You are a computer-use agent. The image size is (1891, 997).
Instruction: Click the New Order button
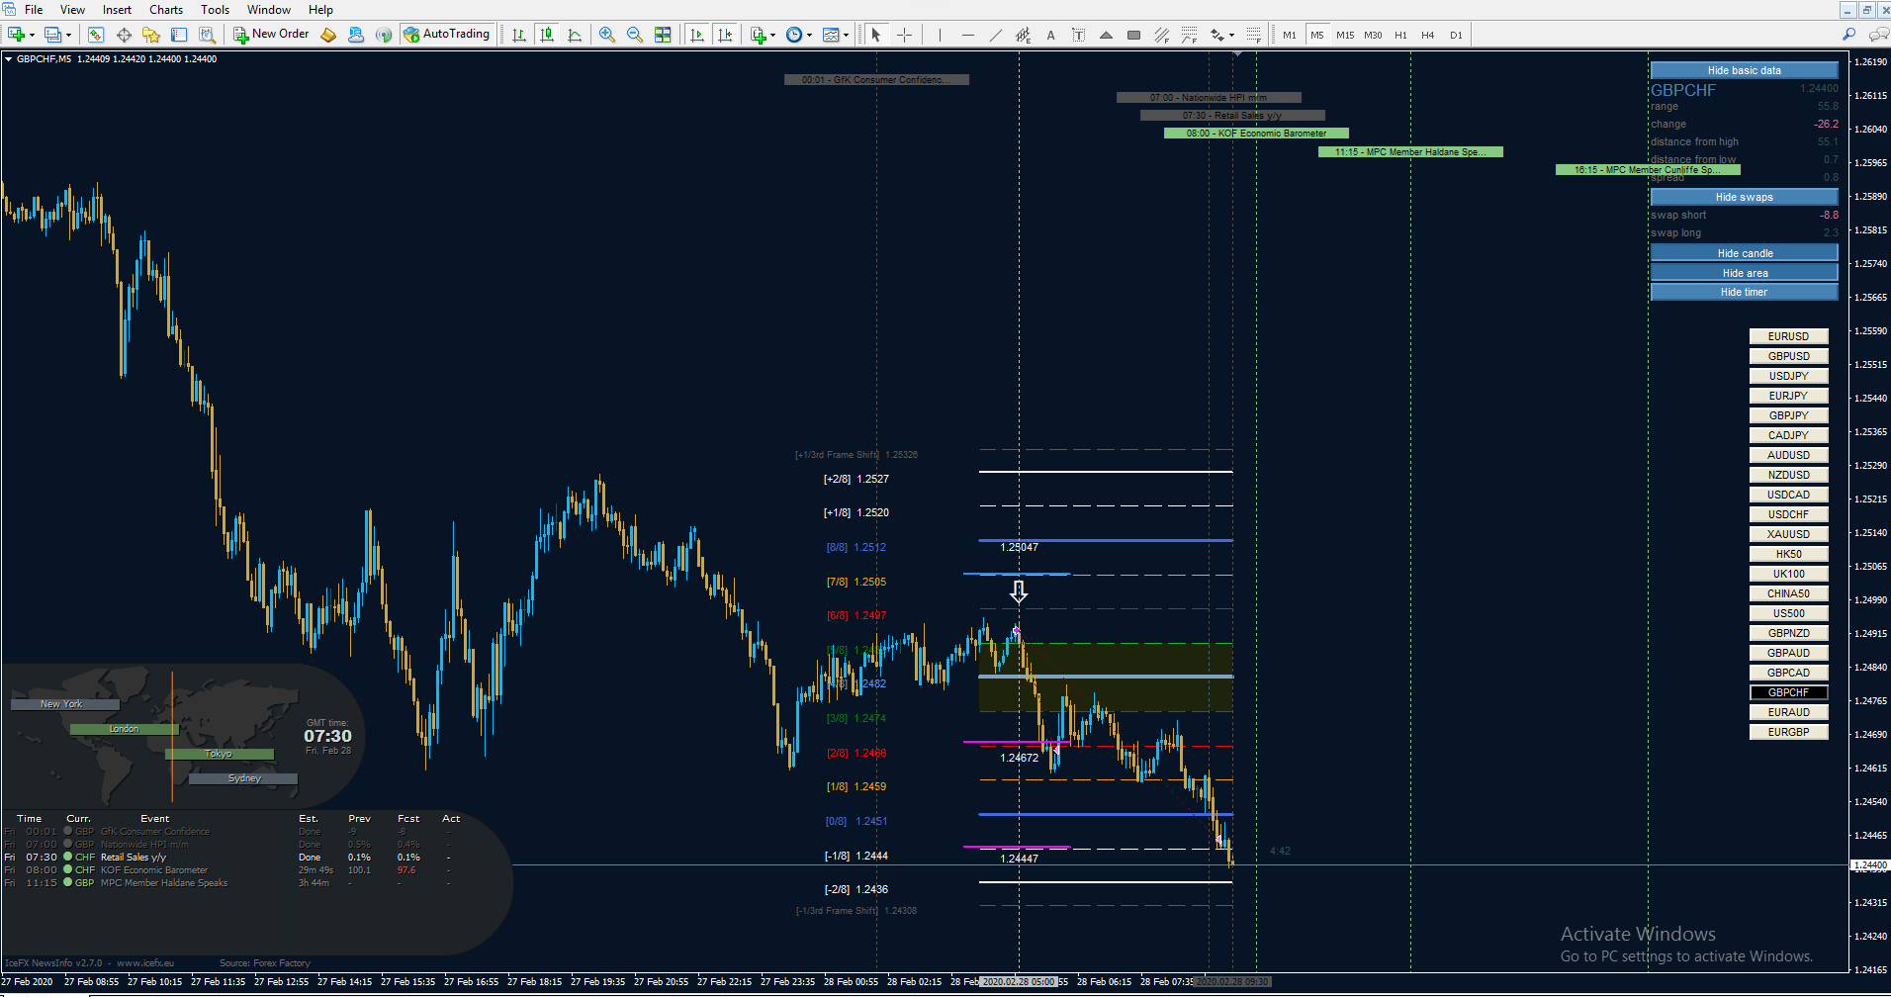271,35
